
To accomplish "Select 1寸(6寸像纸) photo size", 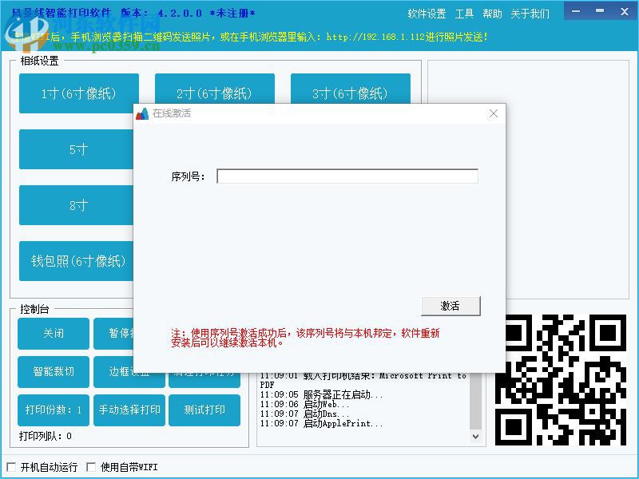I will pyautogui.click(x=78, y=93).
